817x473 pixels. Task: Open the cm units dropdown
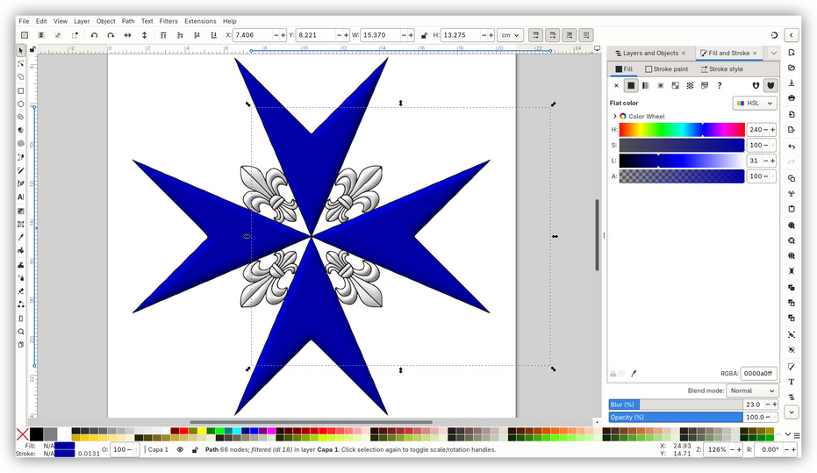pos(510,35)
